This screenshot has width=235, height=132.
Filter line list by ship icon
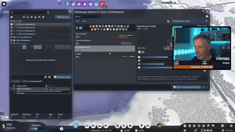coord(35,17)
